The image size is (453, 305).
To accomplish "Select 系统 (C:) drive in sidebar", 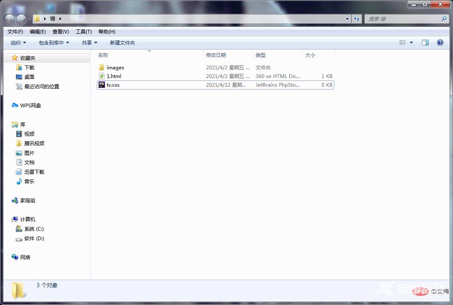I will 34,229.
